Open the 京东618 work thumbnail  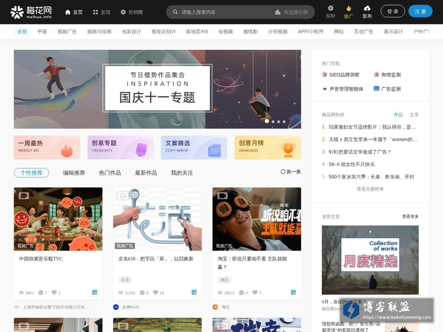(158, 219)
